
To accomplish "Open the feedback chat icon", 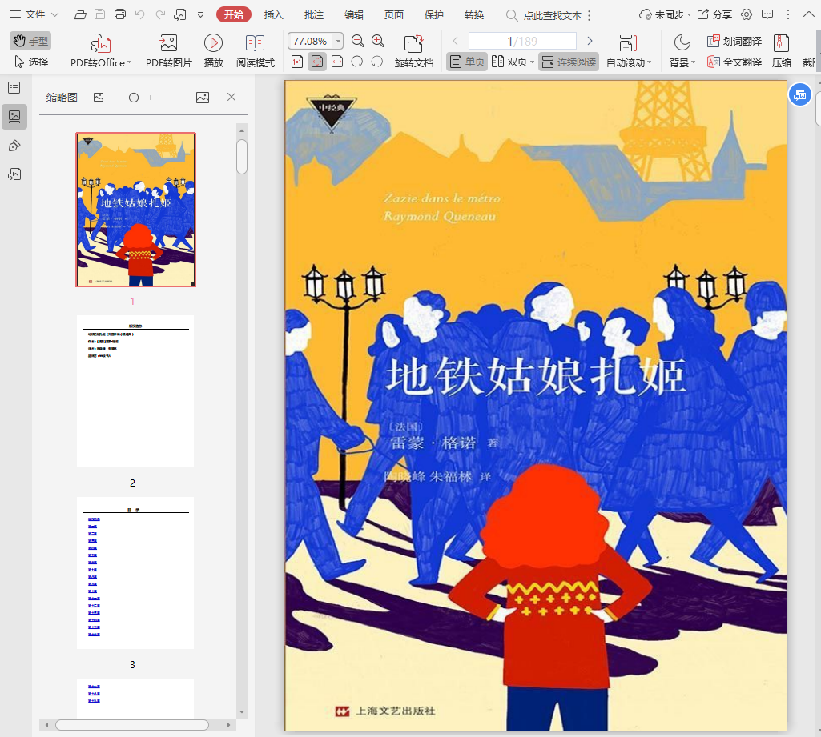I will pyautogui.click(x=767, y=14).
